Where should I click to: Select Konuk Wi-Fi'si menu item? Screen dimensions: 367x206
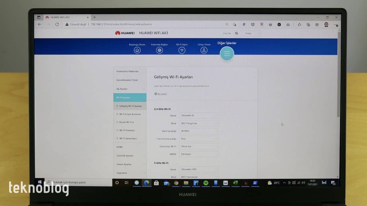126,122
